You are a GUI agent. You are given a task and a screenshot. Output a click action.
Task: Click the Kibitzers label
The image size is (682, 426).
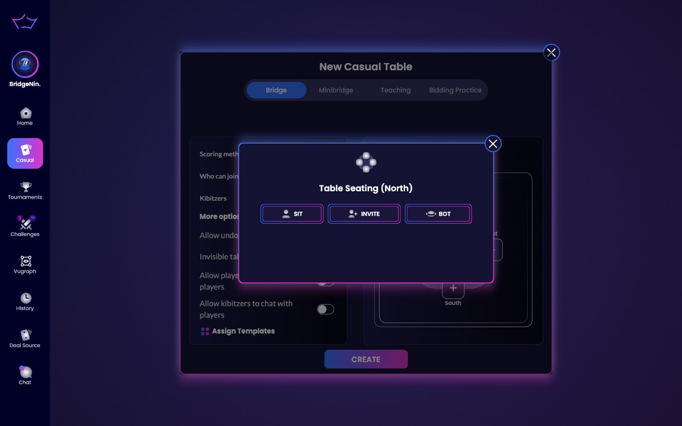pos(213,199)
